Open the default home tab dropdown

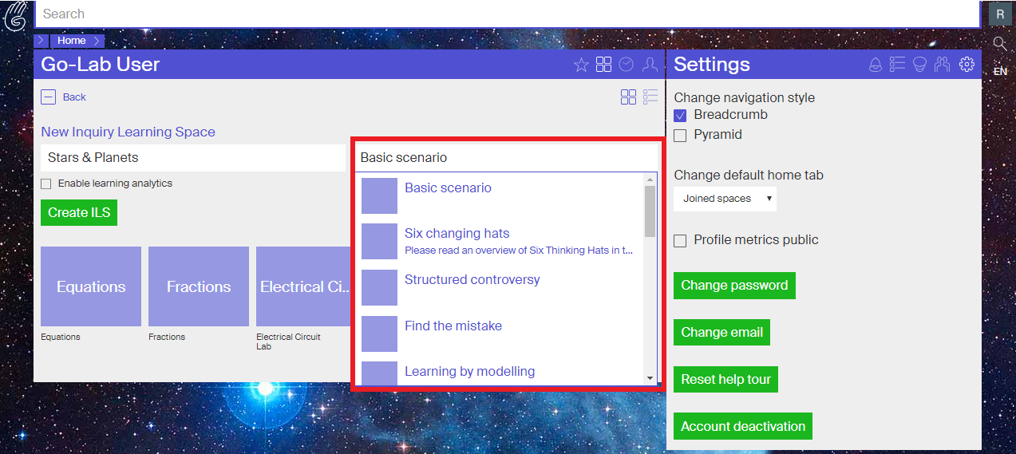tap(725, 199)
